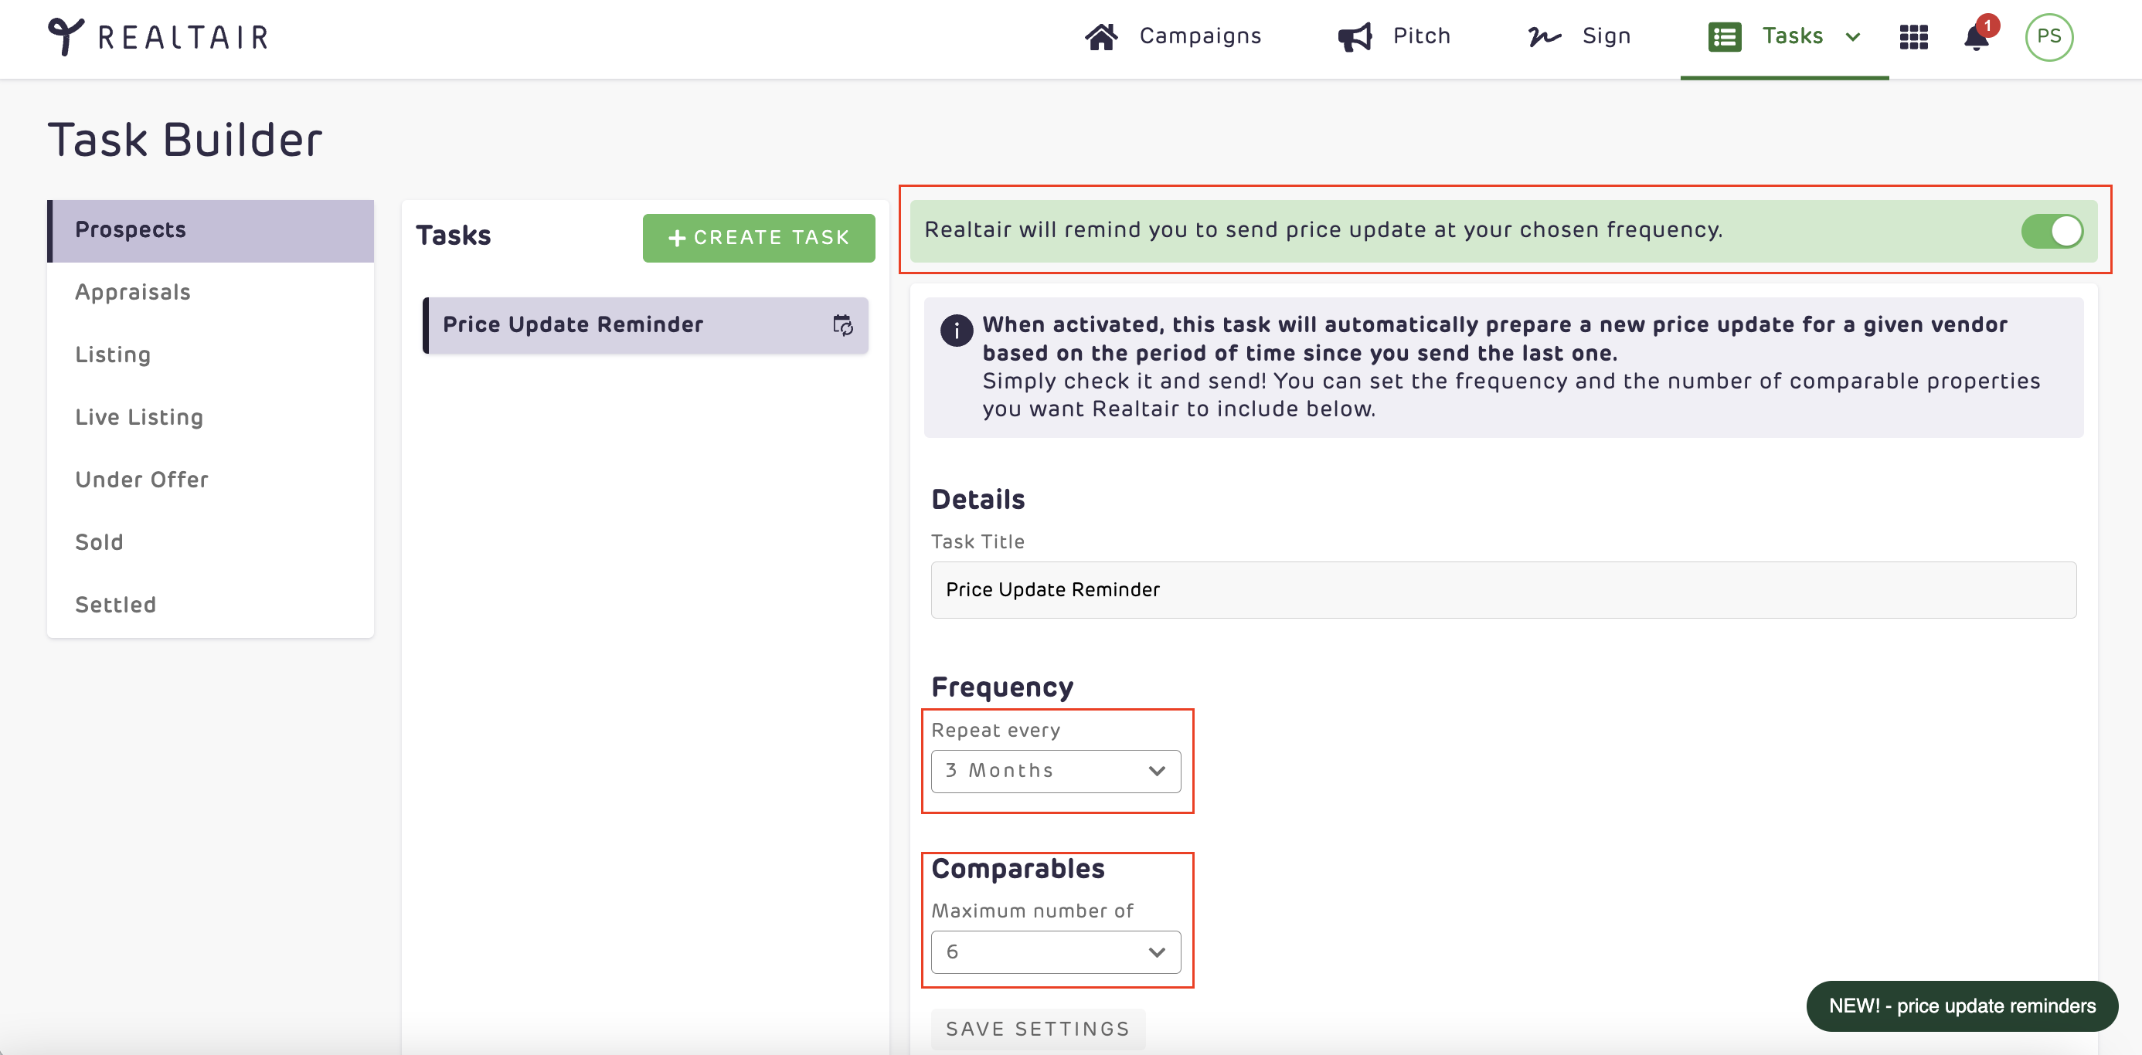Go to Sign menu item
The height and width of the screenshot is (1055, 2142).
click(1606, 36)
